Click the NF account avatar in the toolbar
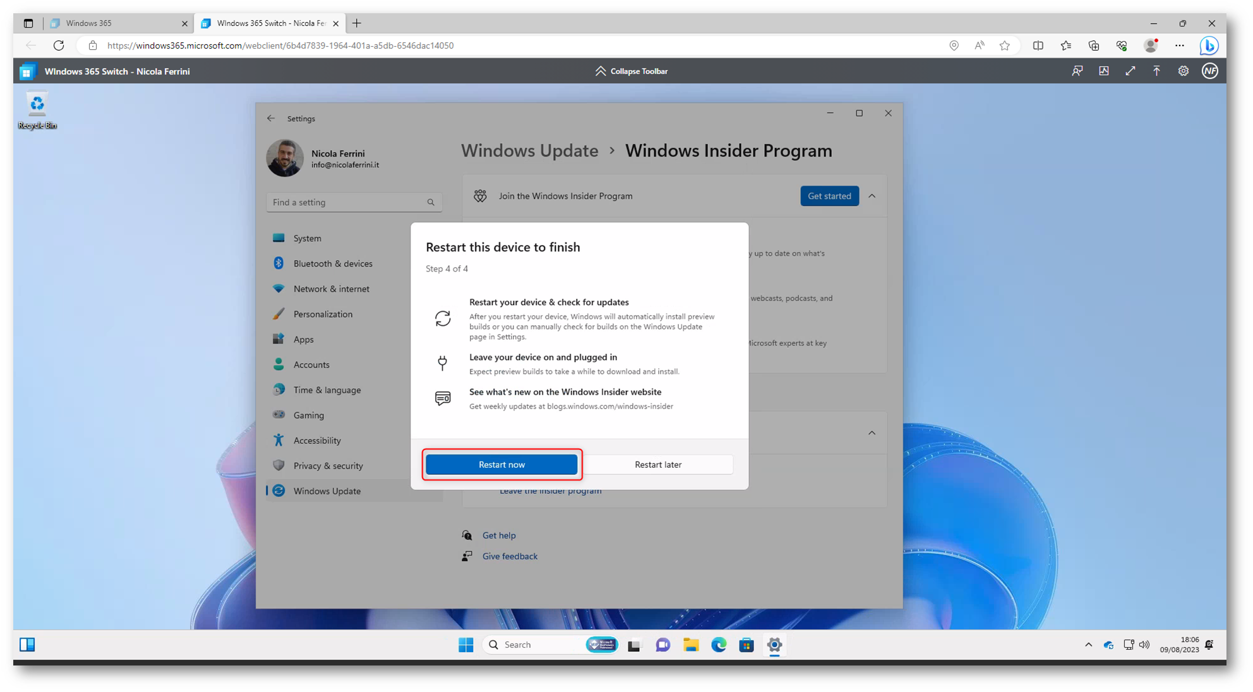This screenshot has height=692, width=1253. 1209,71
